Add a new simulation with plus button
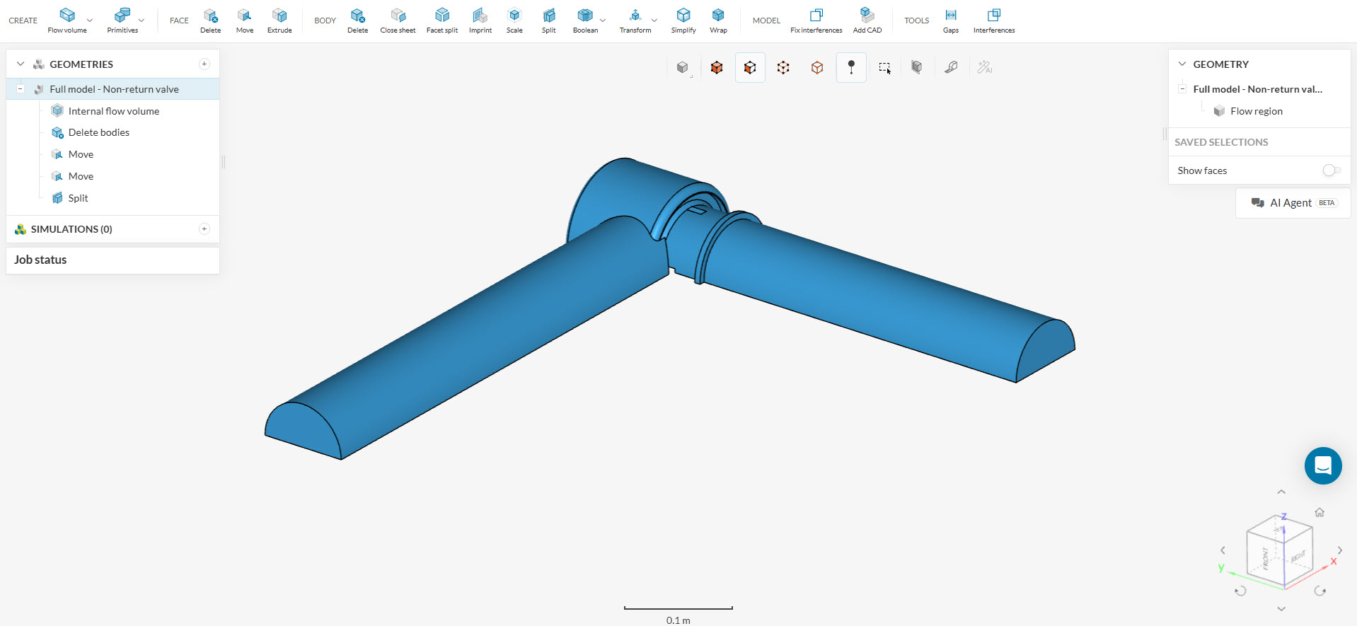 pyautogui.click(x=204, y=229)
